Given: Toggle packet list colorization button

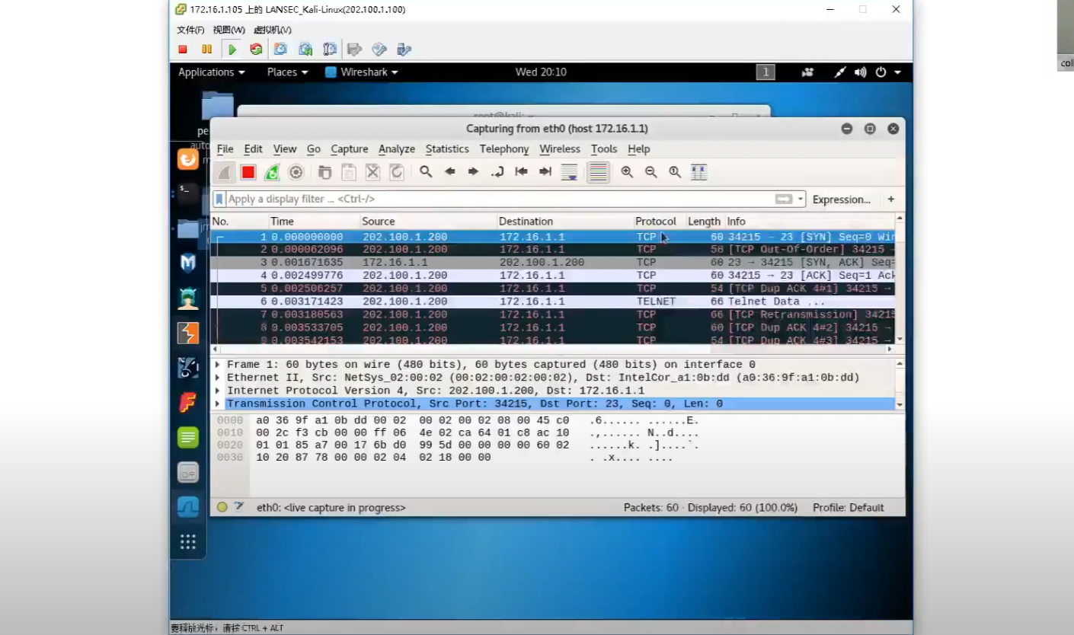Looking at the screenshot, I should click(x=598, y=172).
